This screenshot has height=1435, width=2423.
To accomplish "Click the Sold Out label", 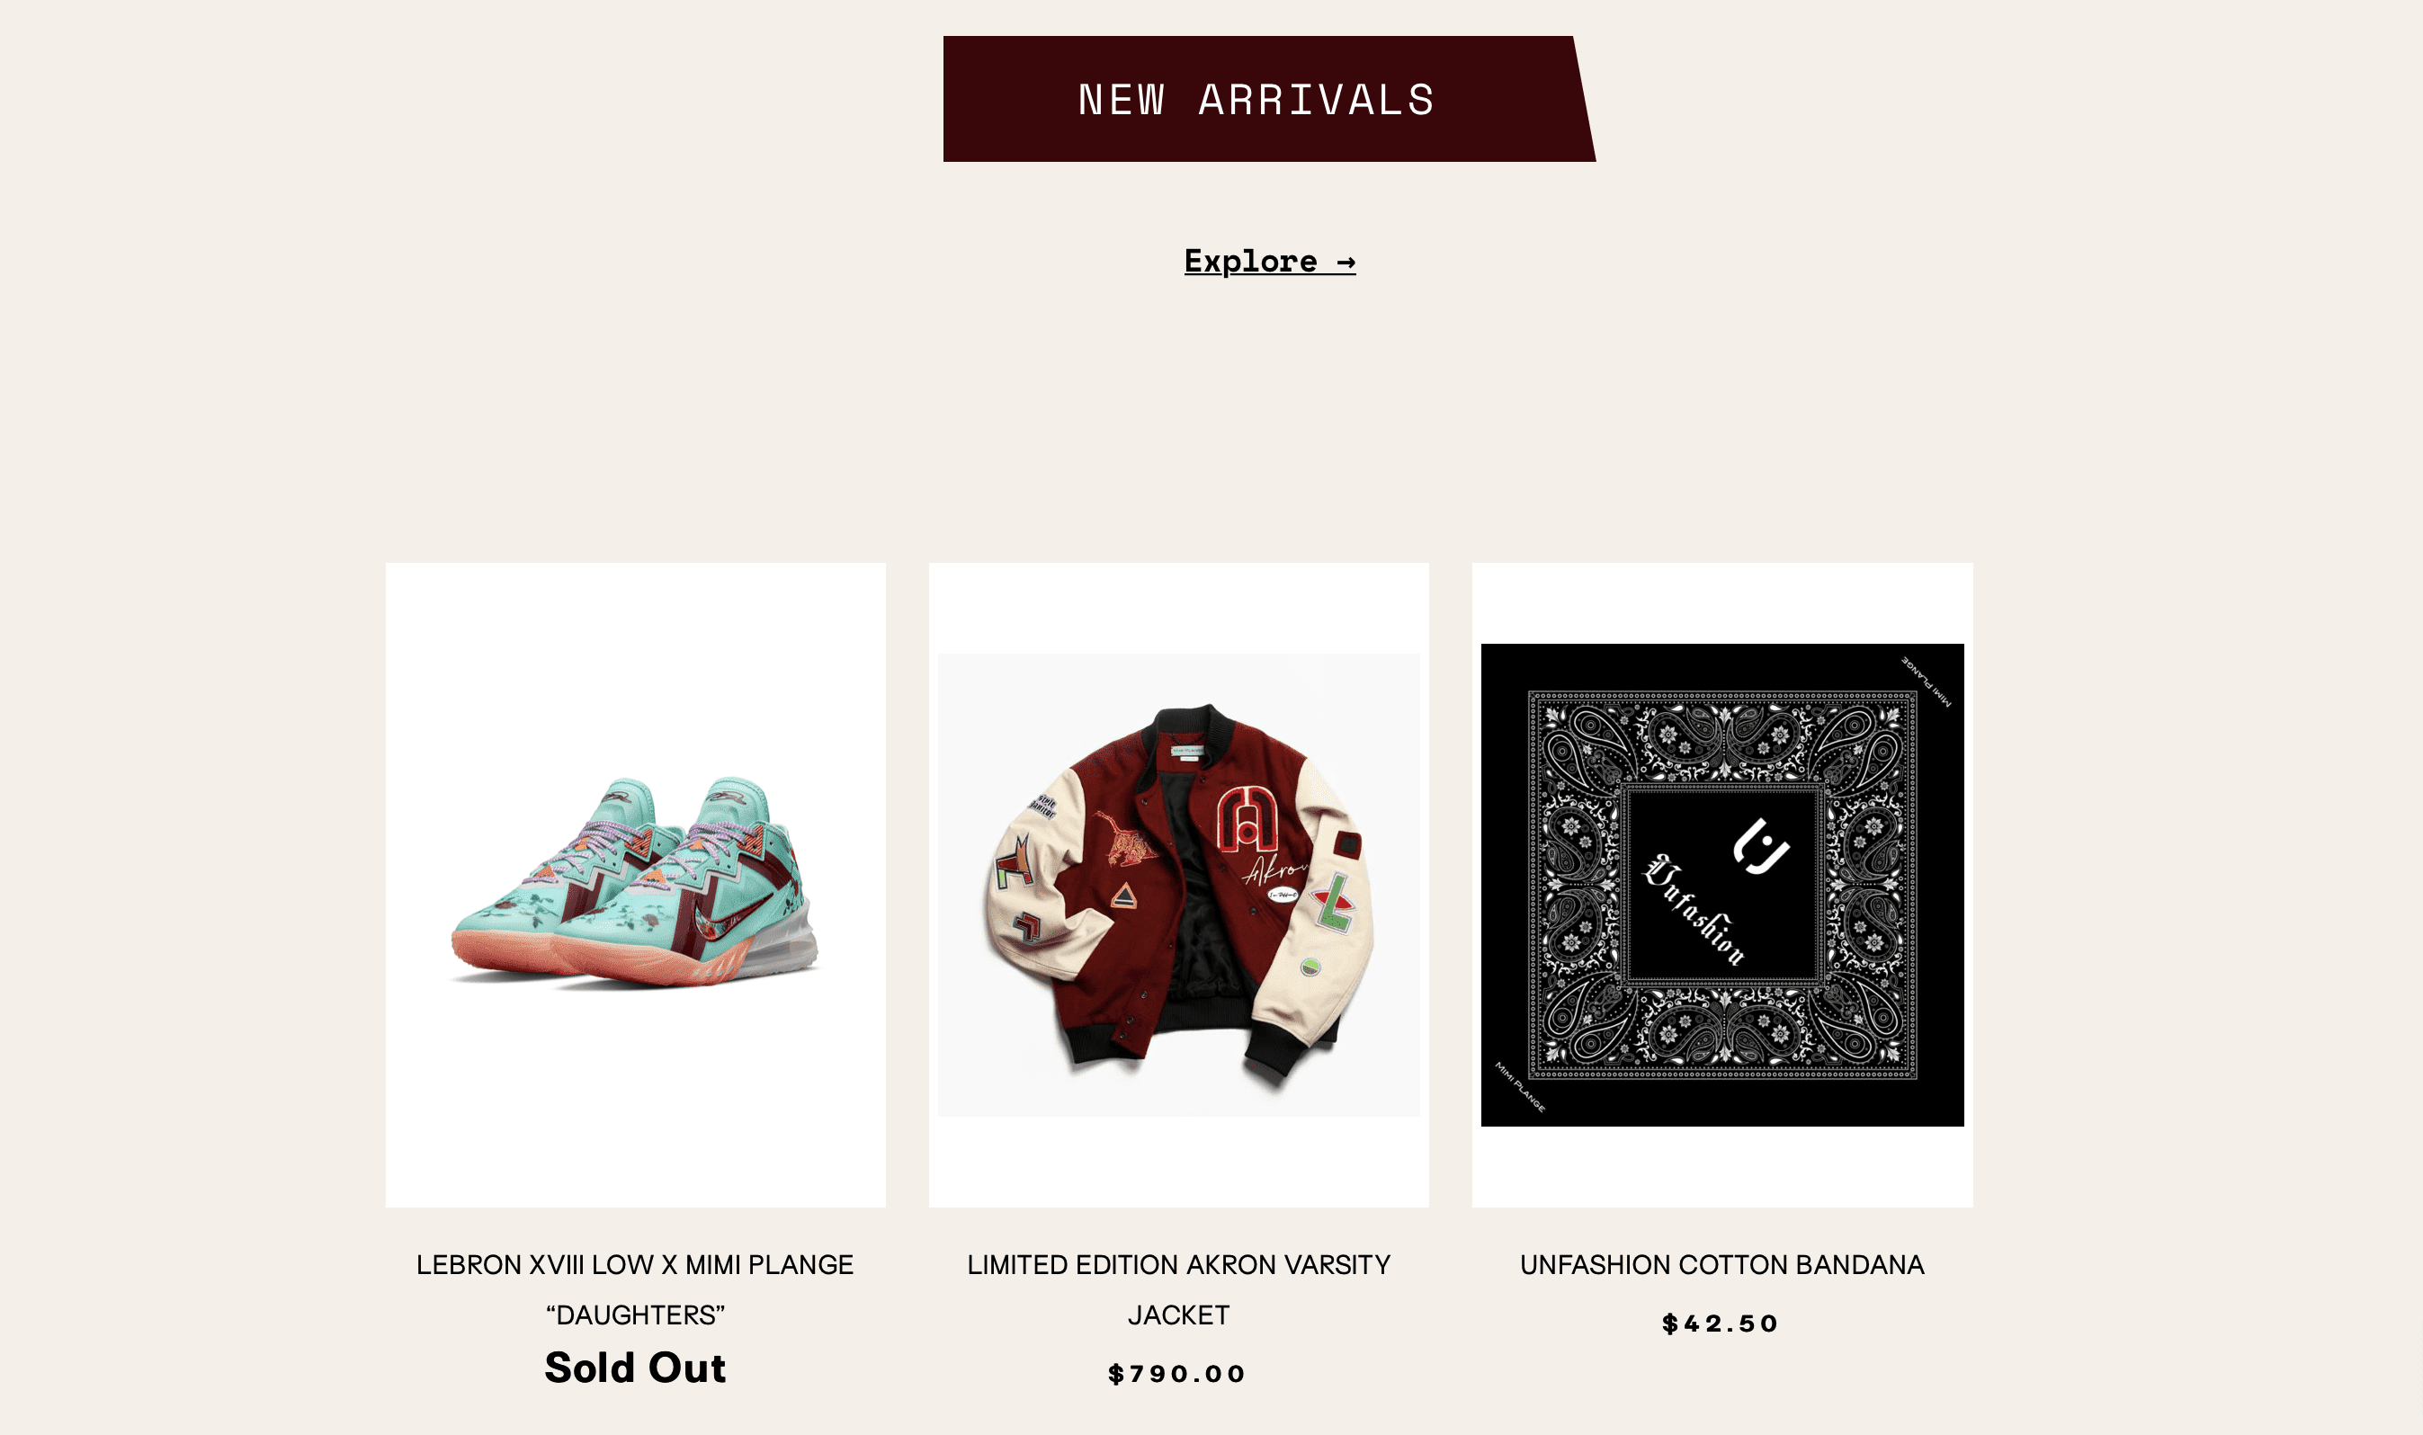I will pyautogui.click(x=634, y=1368).
